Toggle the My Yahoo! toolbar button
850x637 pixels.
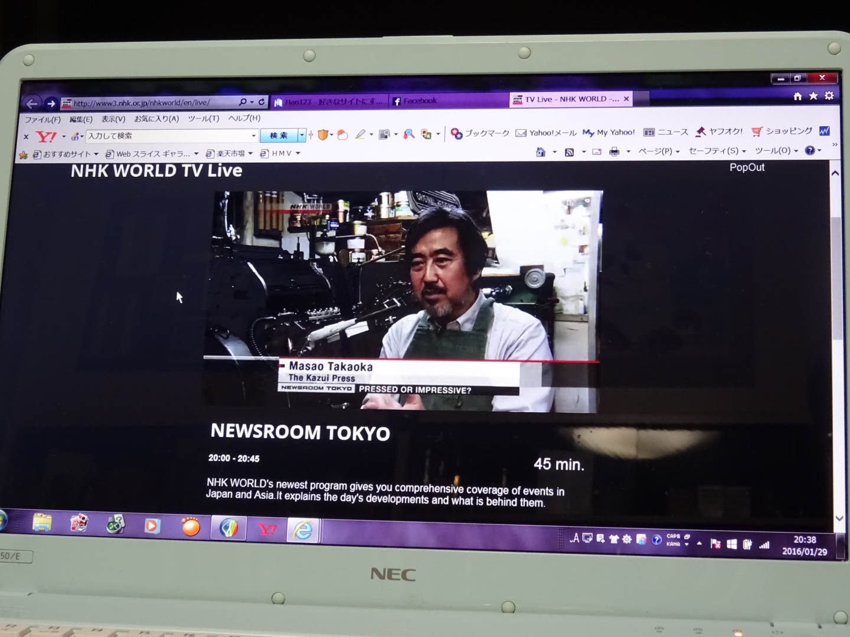click(609, 132)
